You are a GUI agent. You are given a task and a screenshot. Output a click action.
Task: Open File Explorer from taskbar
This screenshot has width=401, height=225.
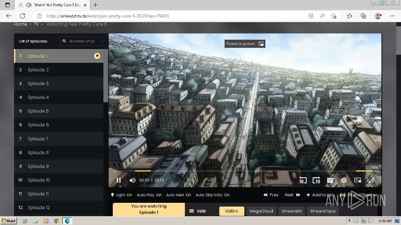pos(36,221)
